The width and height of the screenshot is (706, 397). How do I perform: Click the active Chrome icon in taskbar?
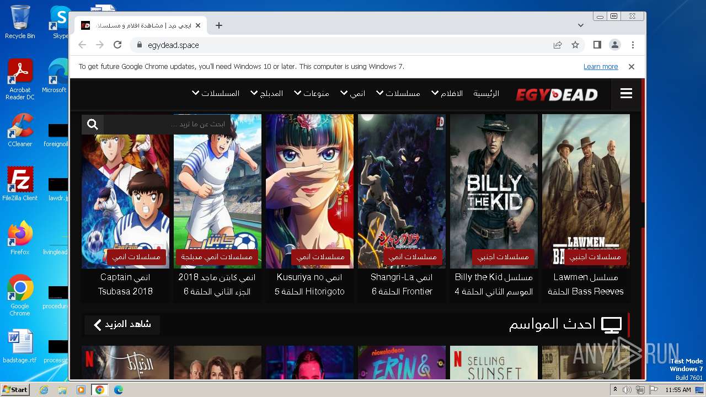(99, 390)
